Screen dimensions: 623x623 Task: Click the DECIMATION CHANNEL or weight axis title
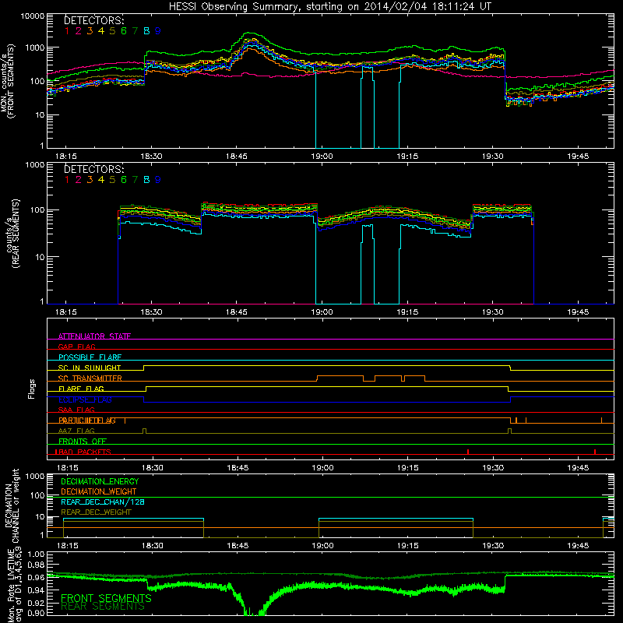point(12,505)
